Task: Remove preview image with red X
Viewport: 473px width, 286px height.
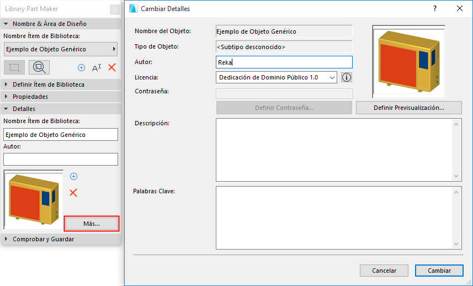Action: [x=73, y=193]
